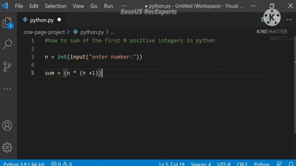Open the View menu
Viewport: 296px width, 166px height.
click(78, 6)
